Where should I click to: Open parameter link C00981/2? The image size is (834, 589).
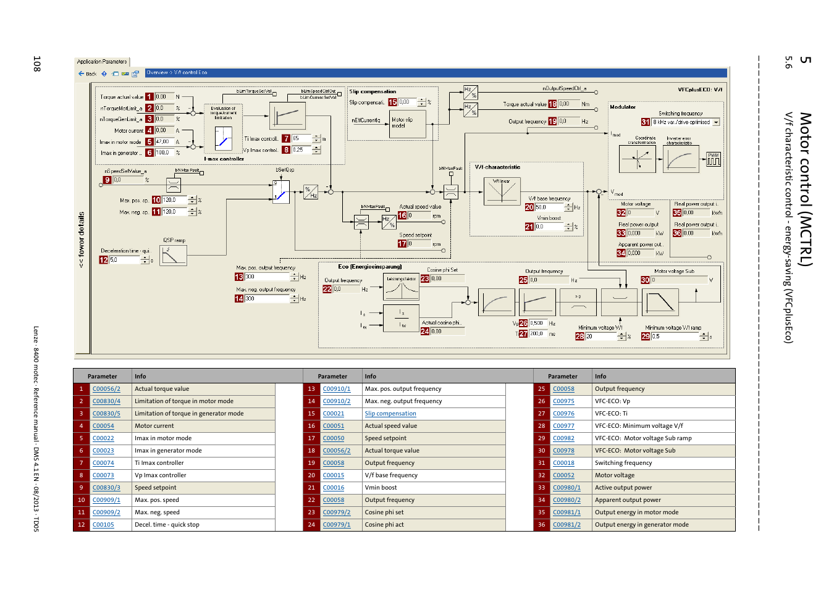567,525
